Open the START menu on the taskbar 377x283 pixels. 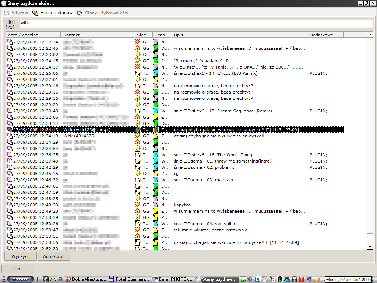[20, 279]
